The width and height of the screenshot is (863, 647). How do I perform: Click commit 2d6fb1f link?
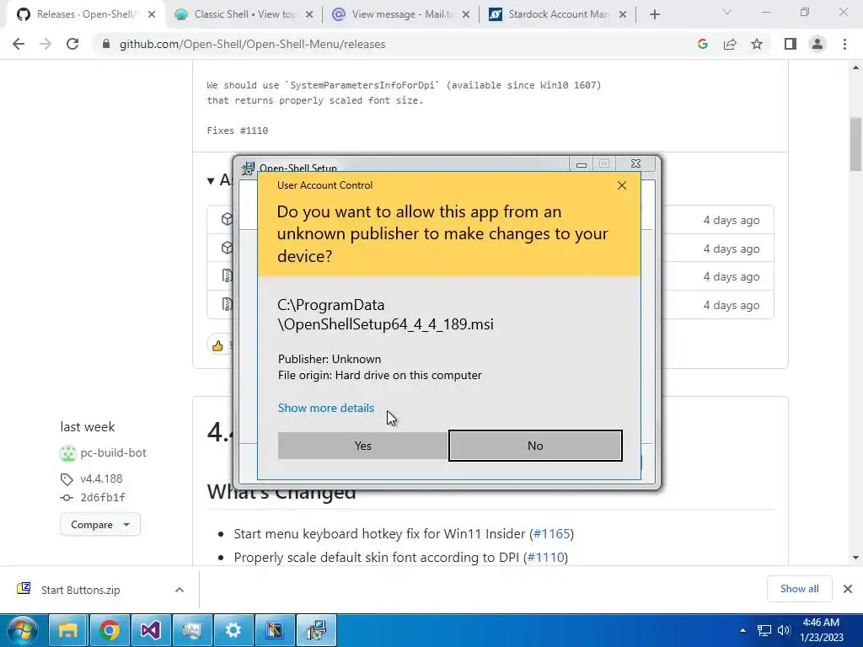[x=102, y=497]
